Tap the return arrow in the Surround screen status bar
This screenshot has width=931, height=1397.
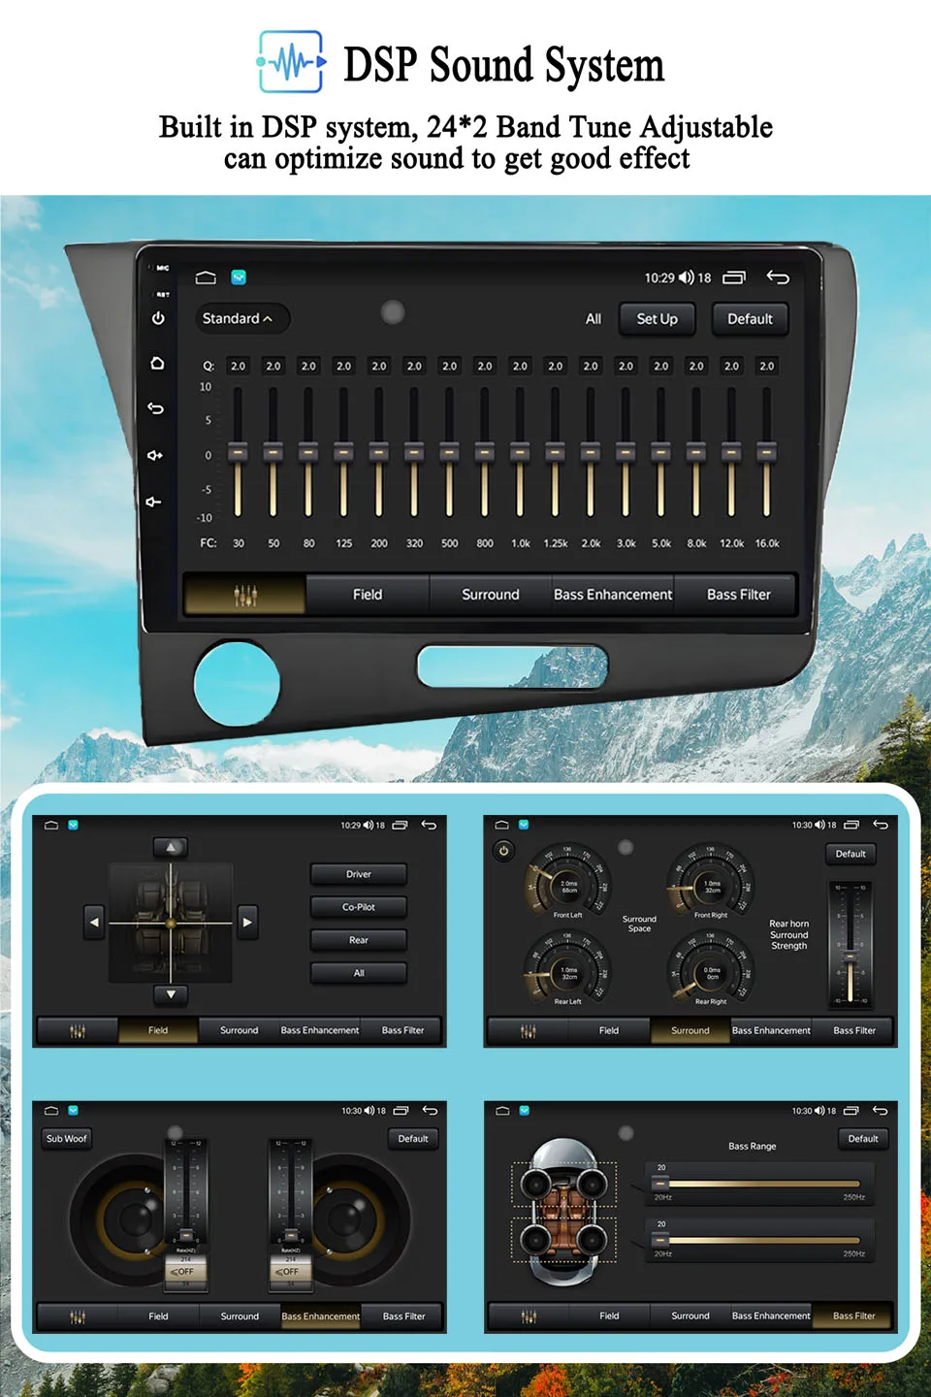pyautogui.click(x=881, y=825)
